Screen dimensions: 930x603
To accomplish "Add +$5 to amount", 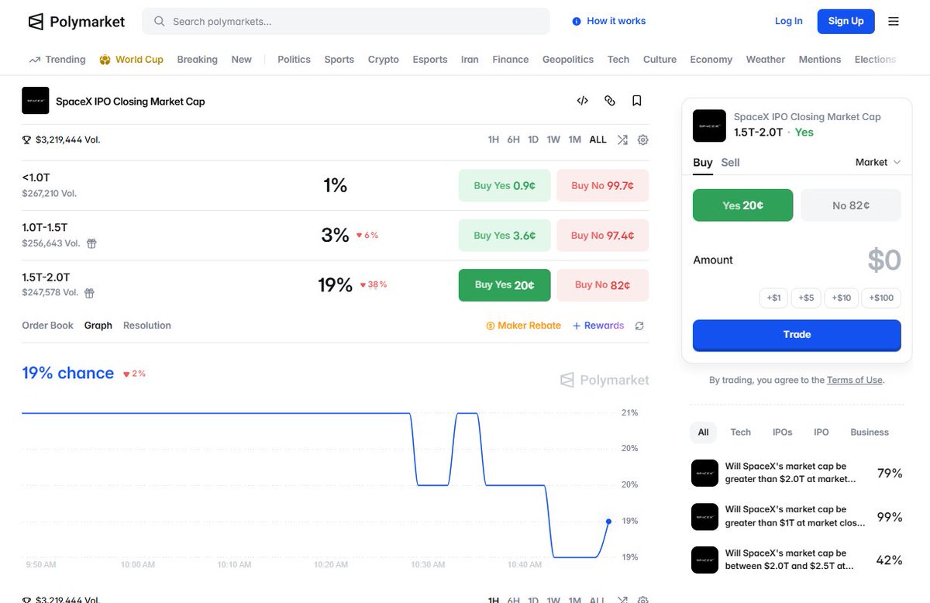I will pyautogui.click(x=807, y=298).
